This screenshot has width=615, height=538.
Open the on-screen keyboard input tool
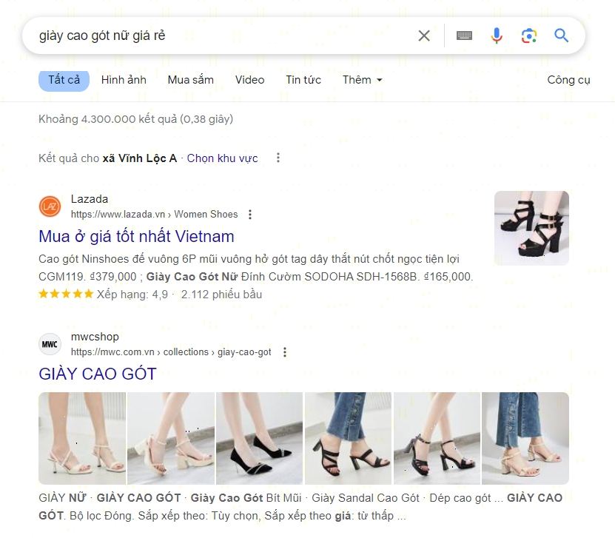[464, 36]
